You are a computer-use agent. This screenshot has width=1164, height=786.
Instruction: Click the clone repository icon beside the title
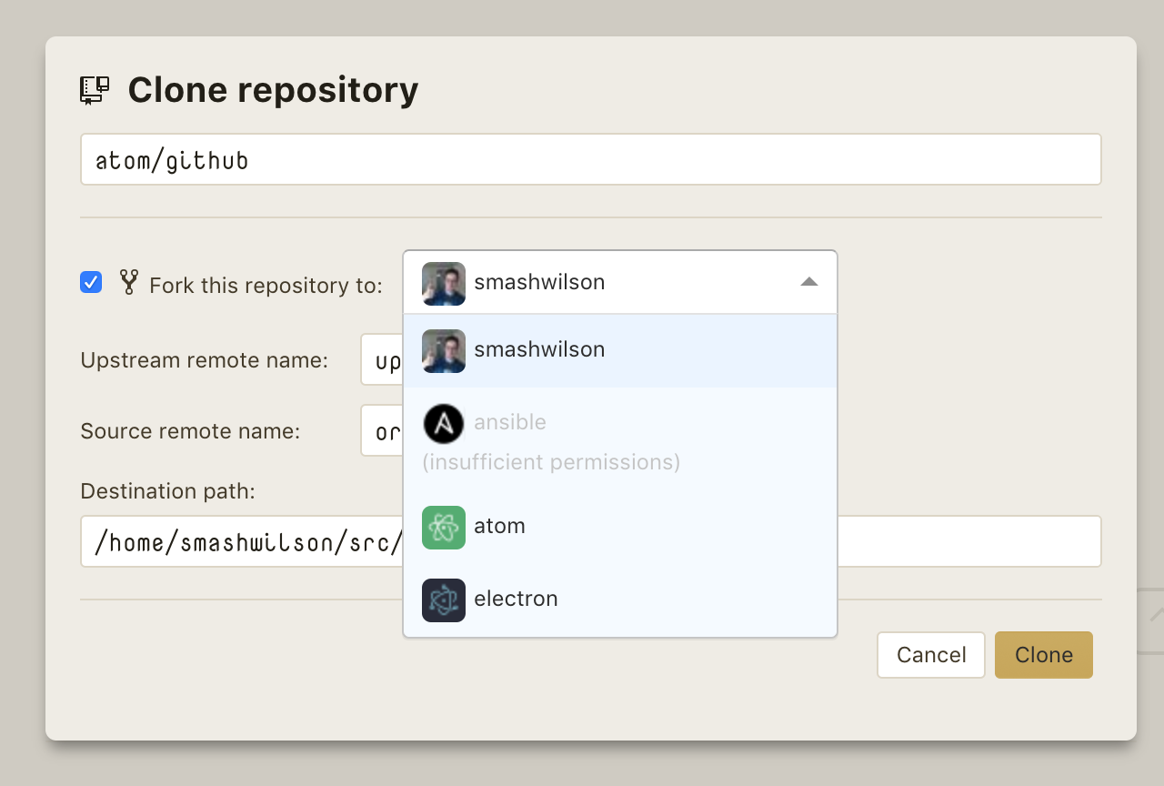pyautogui.click(x=94, y=89)
